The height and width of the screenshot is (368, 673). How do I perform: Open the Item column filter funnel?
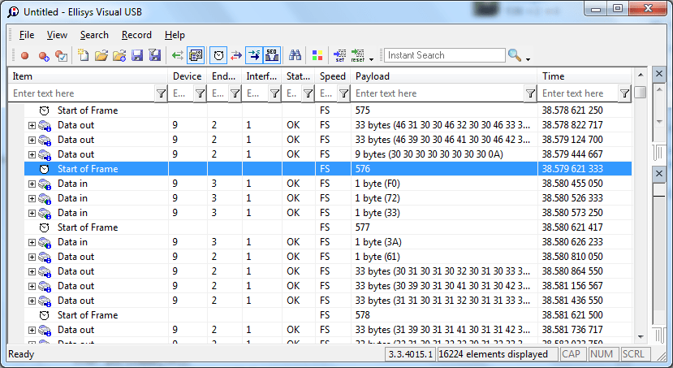(161, 93)
